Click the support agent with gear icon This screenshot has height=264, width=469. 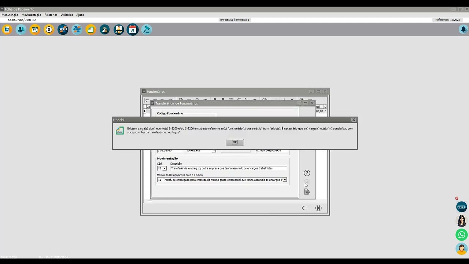click(x=105, y=30)
